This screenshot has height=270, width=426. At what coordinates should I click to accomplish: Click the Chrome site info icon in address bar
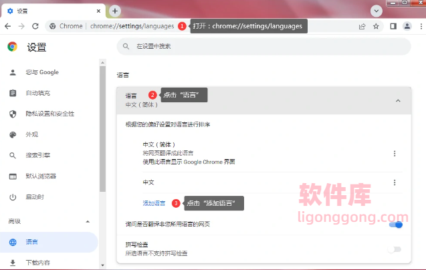coord(52,26)
